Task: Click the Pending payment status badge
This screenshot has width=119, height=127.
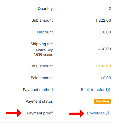Action: 102,101
